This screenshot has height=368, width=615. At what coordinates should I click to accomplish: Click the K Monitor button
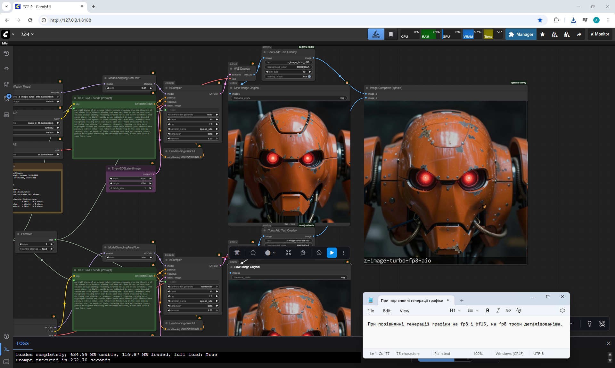[x=600, y=34]
